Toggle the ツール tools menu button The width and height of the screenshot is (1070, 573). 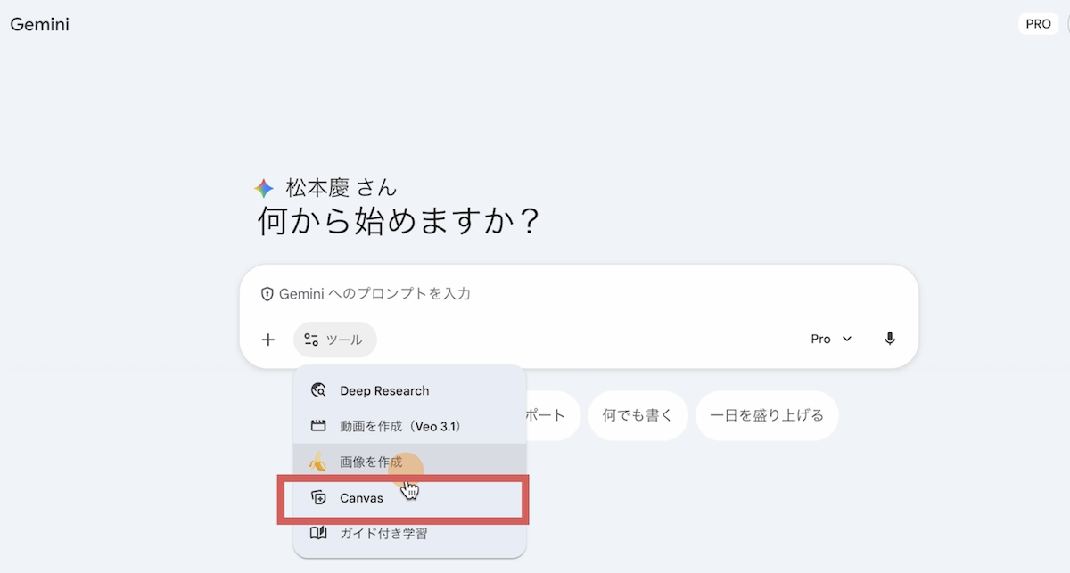(334, 340)
